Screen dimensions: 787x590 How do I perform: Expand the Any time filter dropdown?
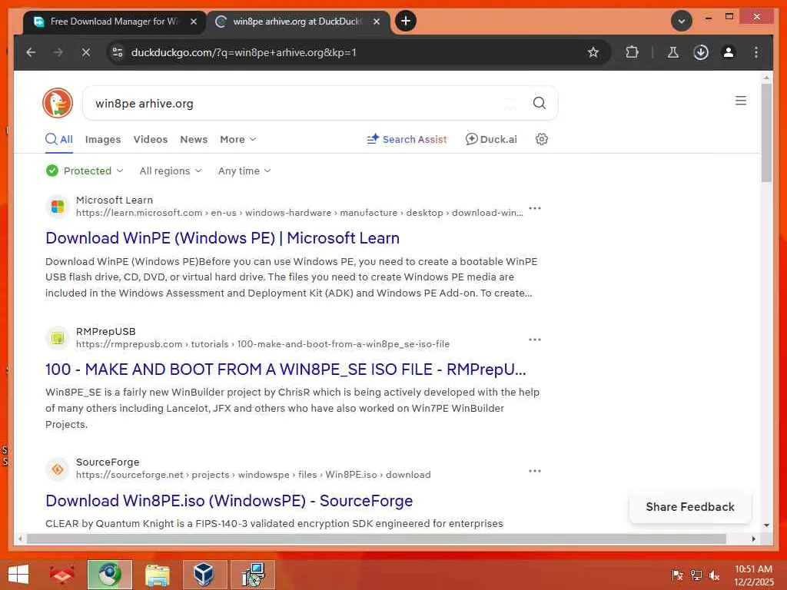click(244, 171)
